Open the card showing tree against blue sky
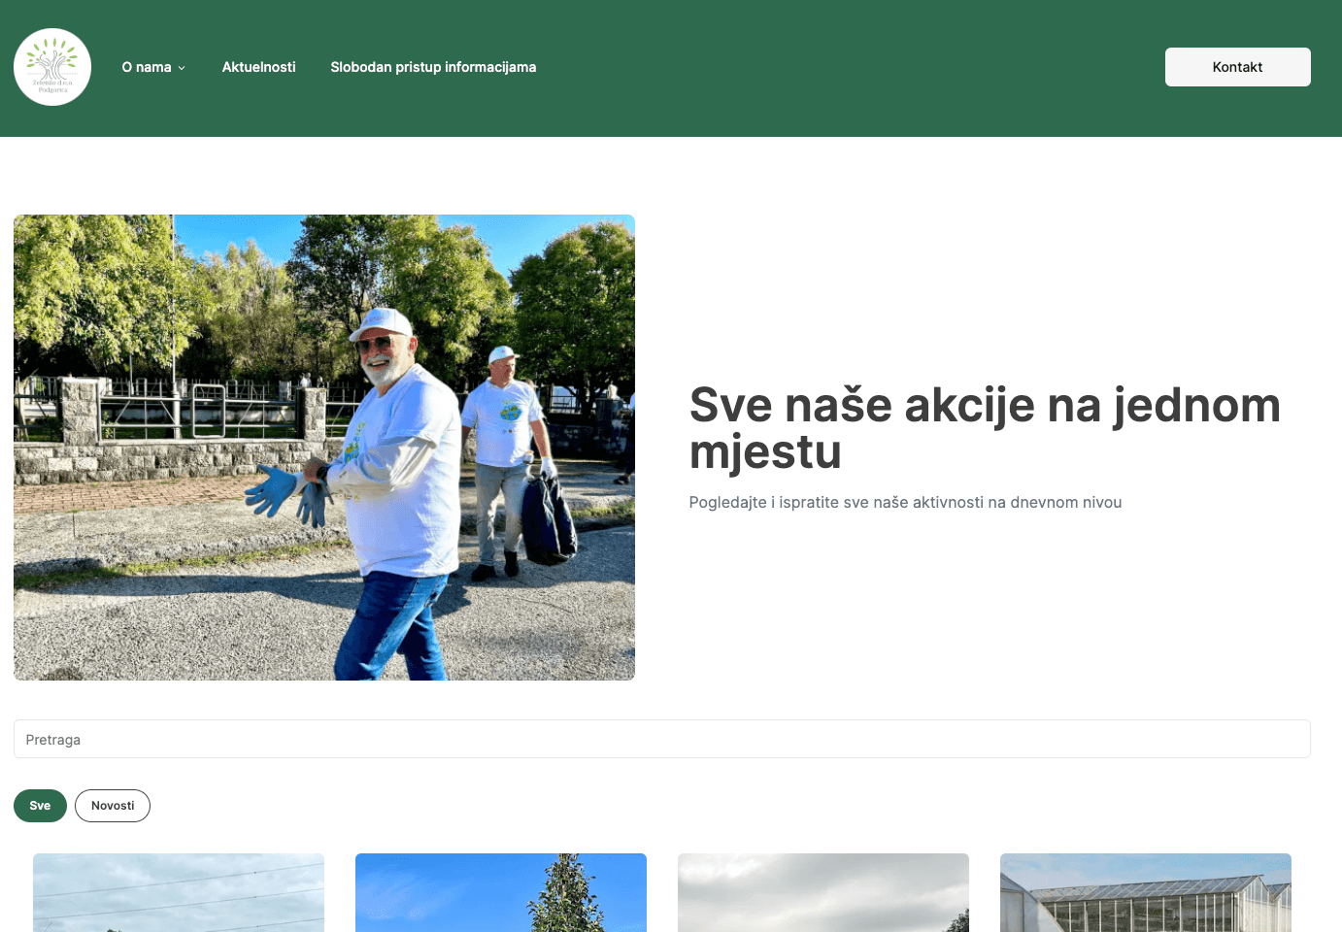1342x932 pixels. (x=500, y=893)
